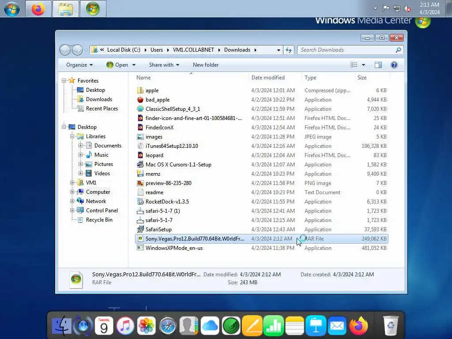Screen dimensions: 452x339
Task: Expand the Music library node
Action: (80, 155)
